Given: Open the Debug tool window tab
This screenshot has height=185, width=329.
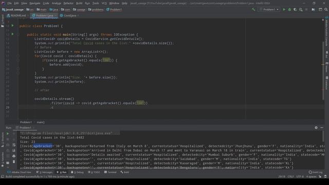Looking at the screenshot, I should point(78,172).
